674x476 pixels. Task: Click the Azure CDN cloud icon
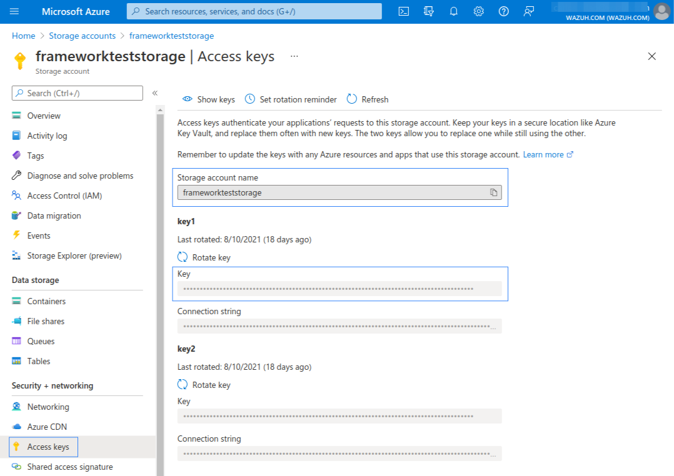click(16, 427)
